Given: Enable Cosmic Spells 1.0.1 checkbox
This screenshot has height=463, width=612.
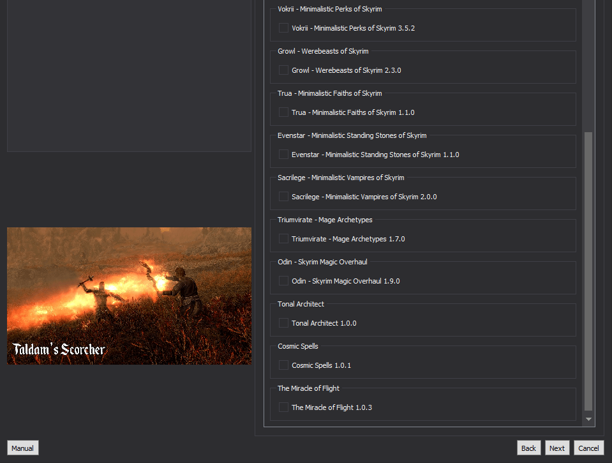Looking at the screenshot, I should pos(283,365).
